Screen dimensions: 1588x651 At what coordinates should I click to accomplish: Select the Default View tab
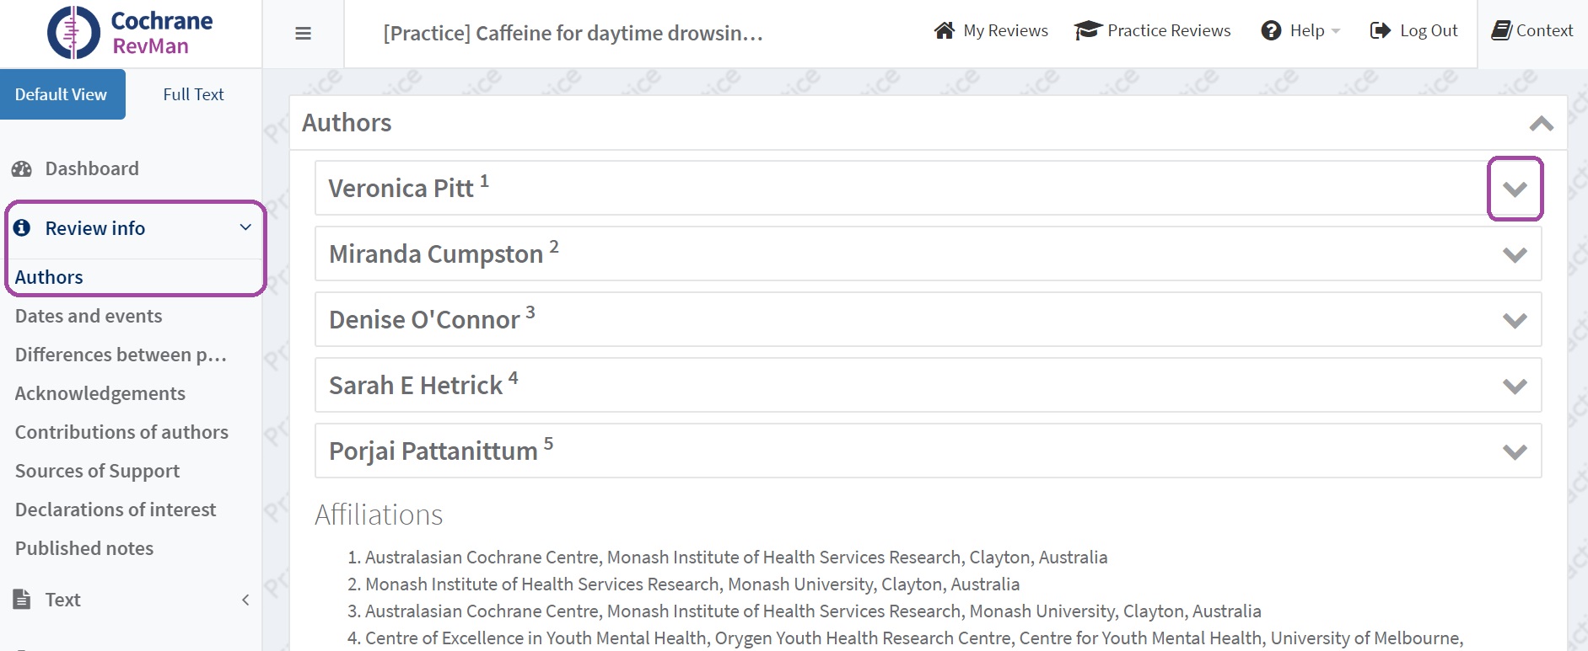[x=62, y=94]
